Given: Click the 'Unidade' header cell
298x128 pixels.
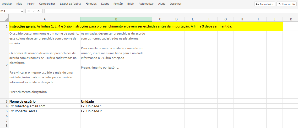Looking at the screenshot, I should 116,101.
